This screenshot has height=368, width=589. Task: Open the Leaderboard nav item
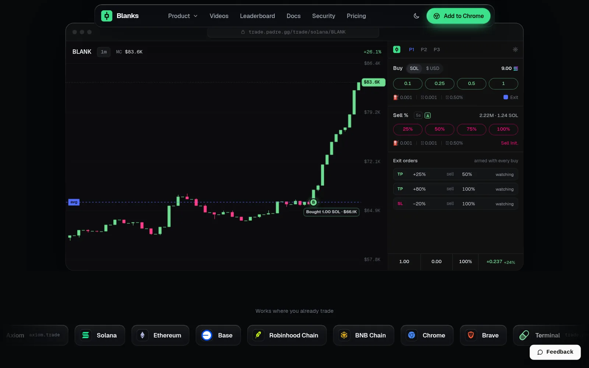click(257, 16)
